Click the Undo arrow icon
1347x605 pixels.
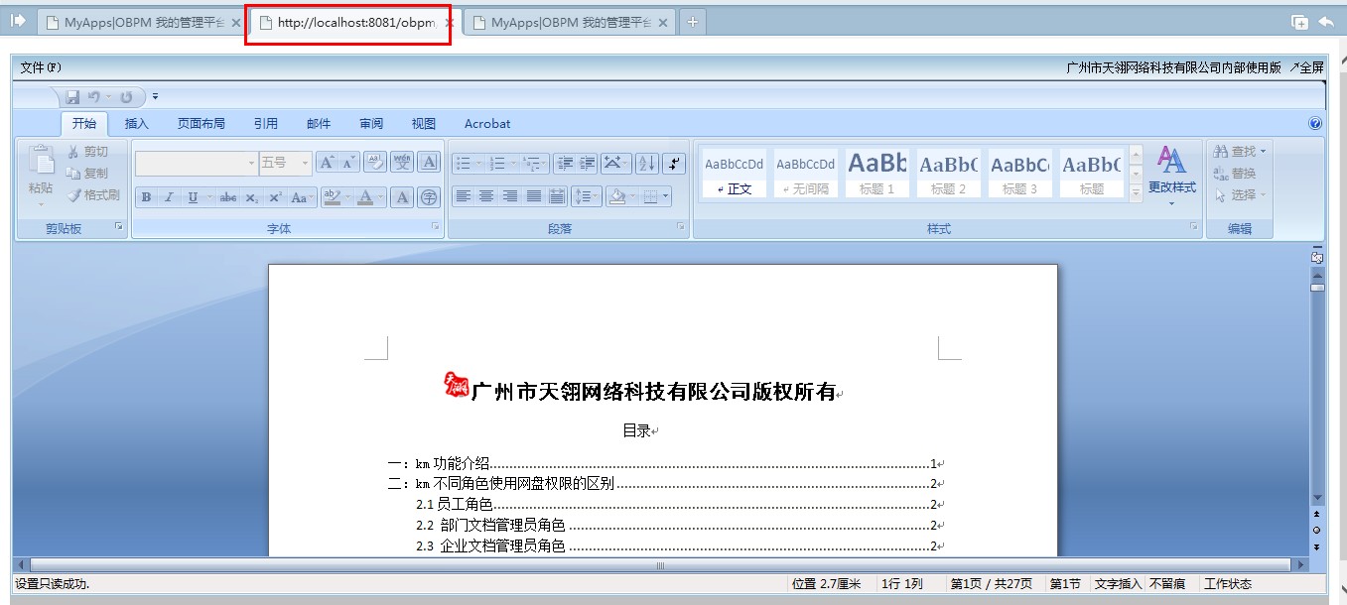click(x=94, y=97)
